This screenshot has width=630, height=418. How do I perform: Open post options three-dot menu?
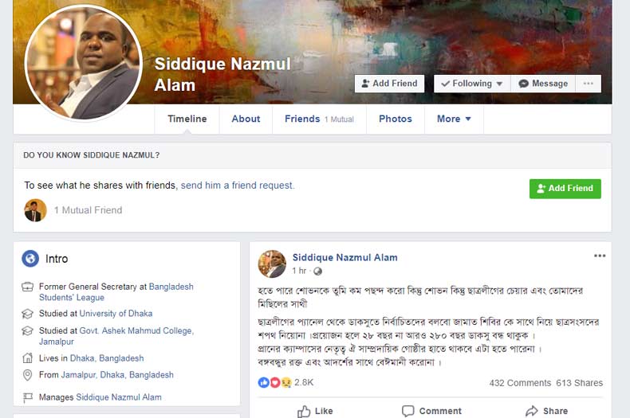point(600,256)
